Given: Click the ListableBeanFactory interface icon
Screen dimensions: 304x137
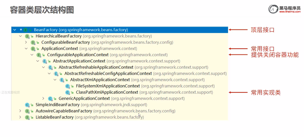Looking at the screenshot, I should [27, 117].
